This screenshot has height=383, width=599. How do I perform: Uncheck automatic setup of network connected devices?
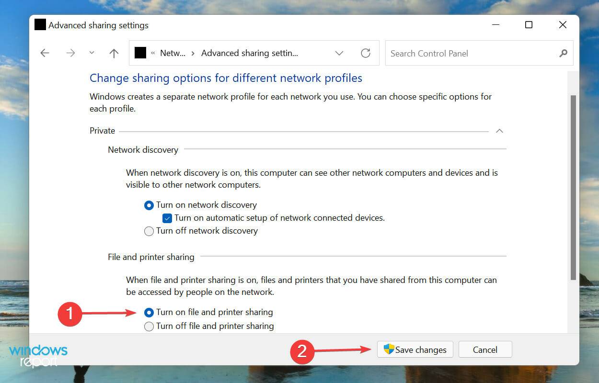[x=167, y=218]
